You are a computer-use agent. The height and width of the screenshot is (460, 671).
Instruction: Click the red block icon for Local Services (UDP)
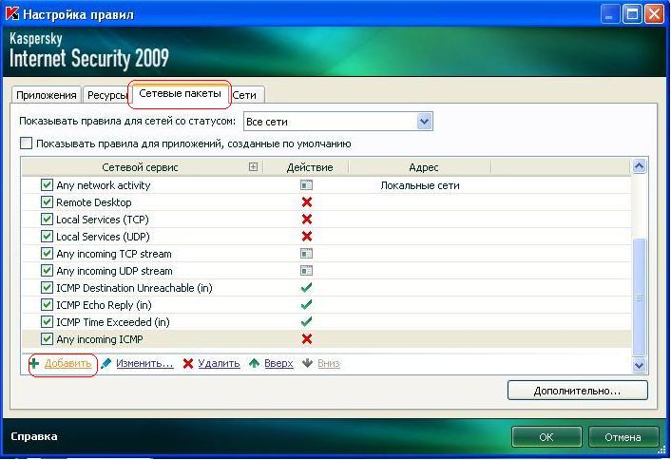click(307, 237)
